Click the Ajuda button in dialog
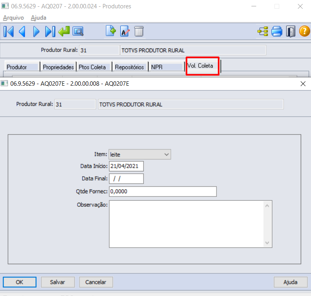This screenshot has height=296, width=311. coord(291,282)
